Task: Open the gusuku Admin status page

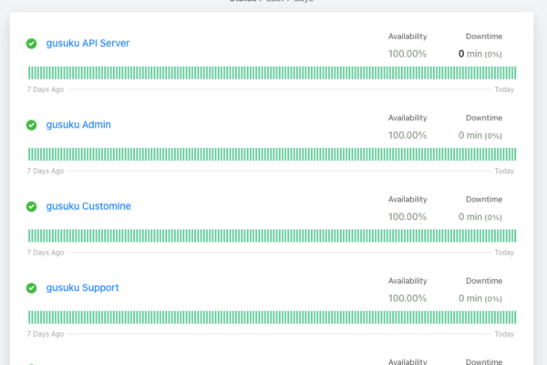Action: point(78,124)
